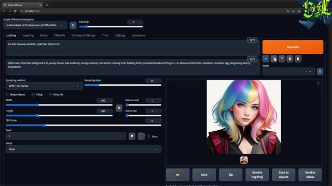Click the save style icon under Generate
The height and width of the screenshot is (186, 332).
298,59
